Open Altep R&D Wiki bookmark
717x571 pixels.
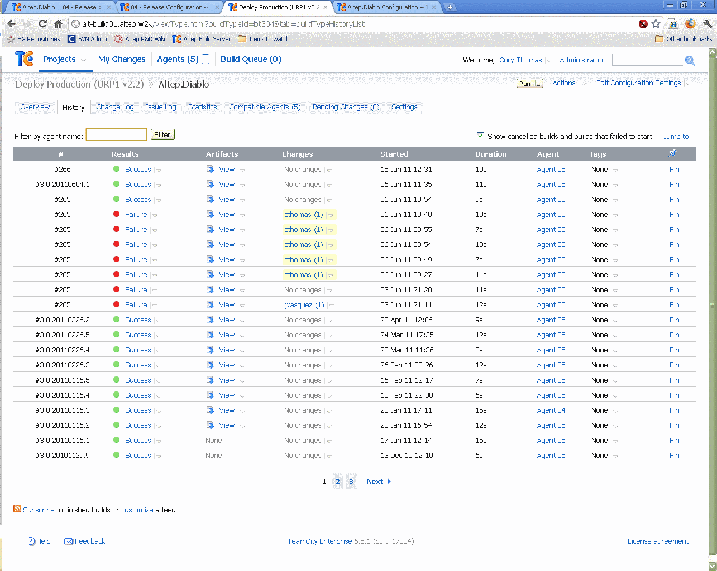pyautogui.click(x=140, y=39)
